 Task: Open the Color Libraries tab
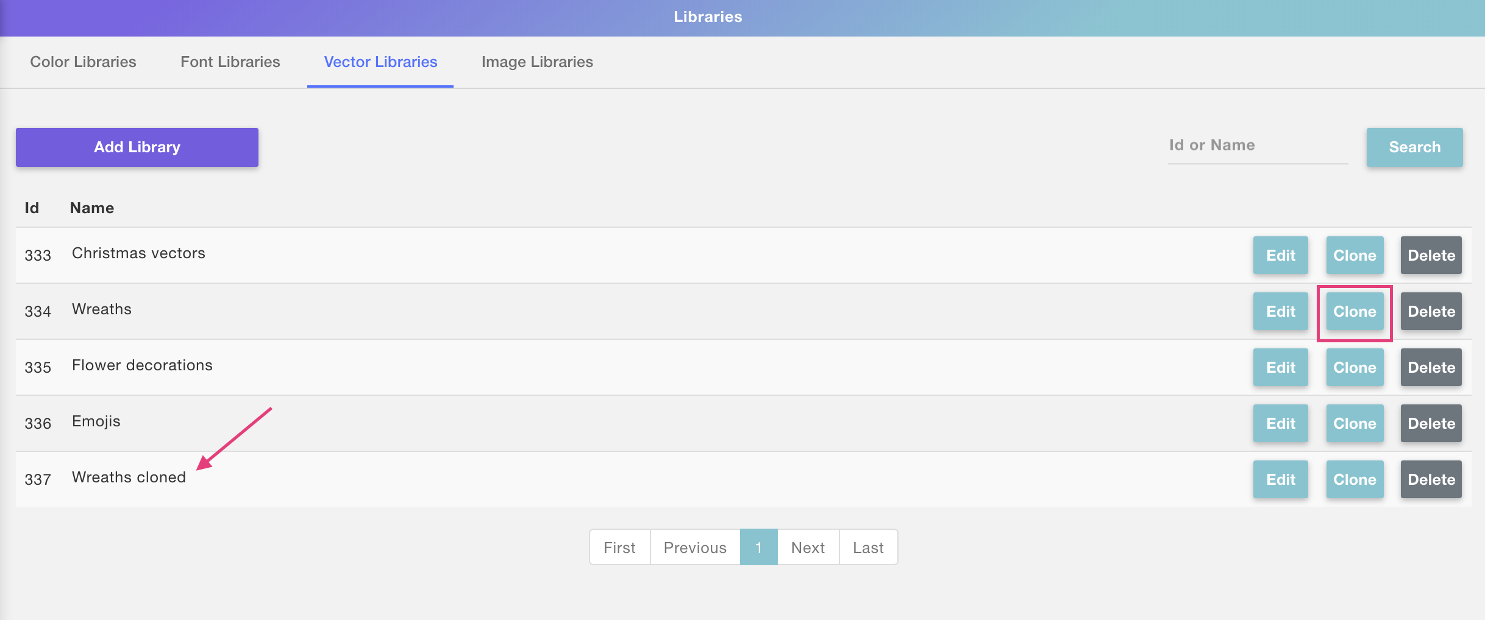(x=83, y=62)
